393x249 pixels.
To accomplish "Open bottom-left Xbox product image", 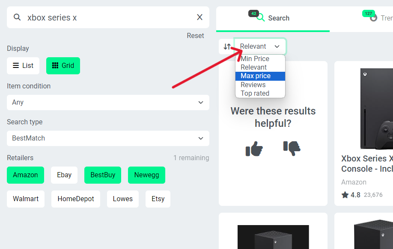I will [x=273, y=237].
